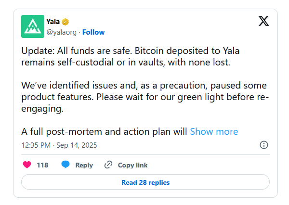Viewport: 289px width, 205px height.
Task: Click the blue reply bubble icon
Action: coord(66,165)
